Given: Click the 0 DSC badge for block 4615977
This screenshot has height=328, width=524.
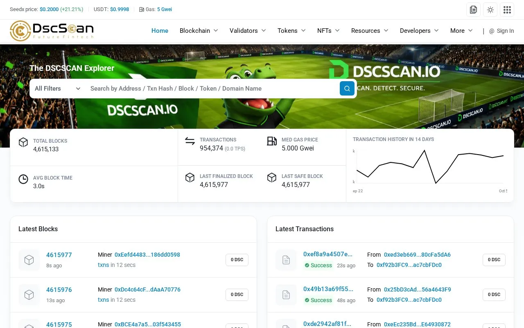Looking at the screenshot, I should (x=237, y=260).
